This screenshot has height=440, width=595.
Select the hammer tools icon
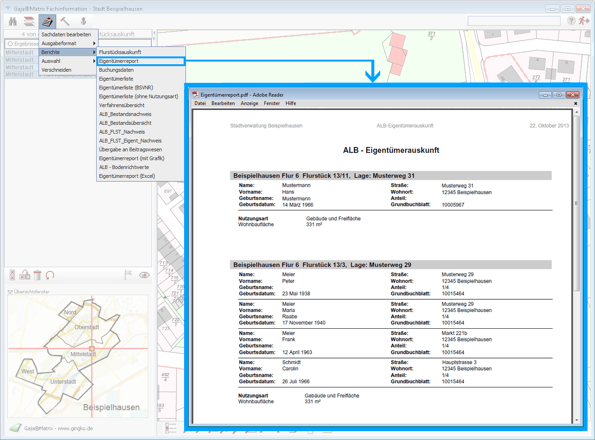coord(65,21)
